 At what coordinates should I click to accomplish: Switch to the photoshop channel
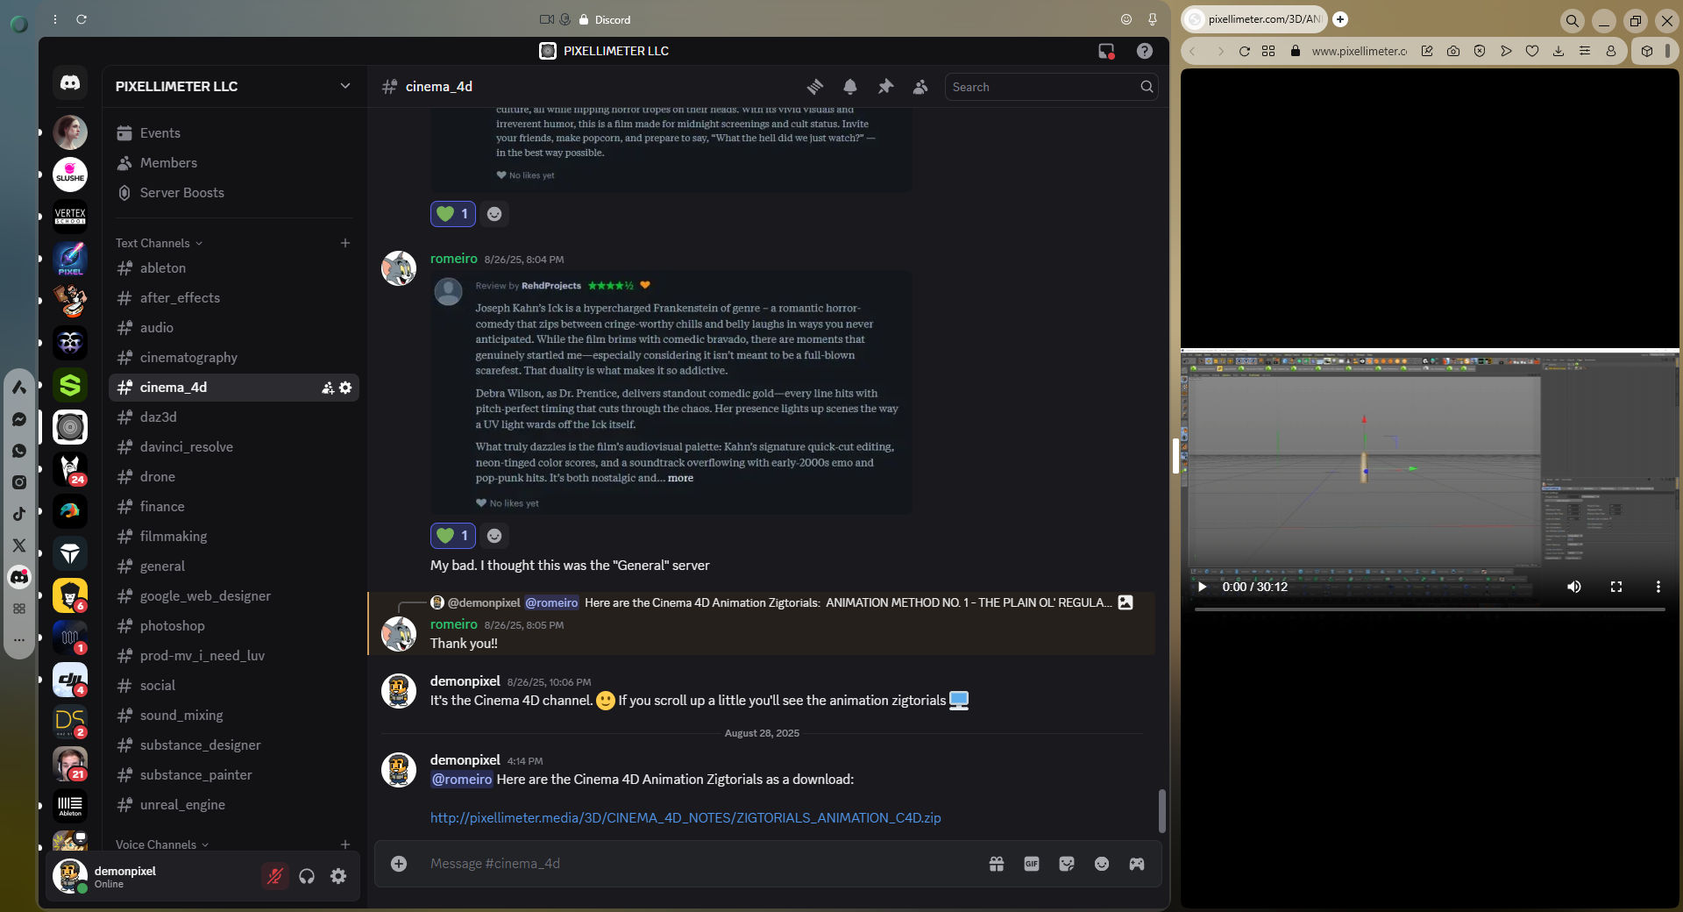(233, 626)
